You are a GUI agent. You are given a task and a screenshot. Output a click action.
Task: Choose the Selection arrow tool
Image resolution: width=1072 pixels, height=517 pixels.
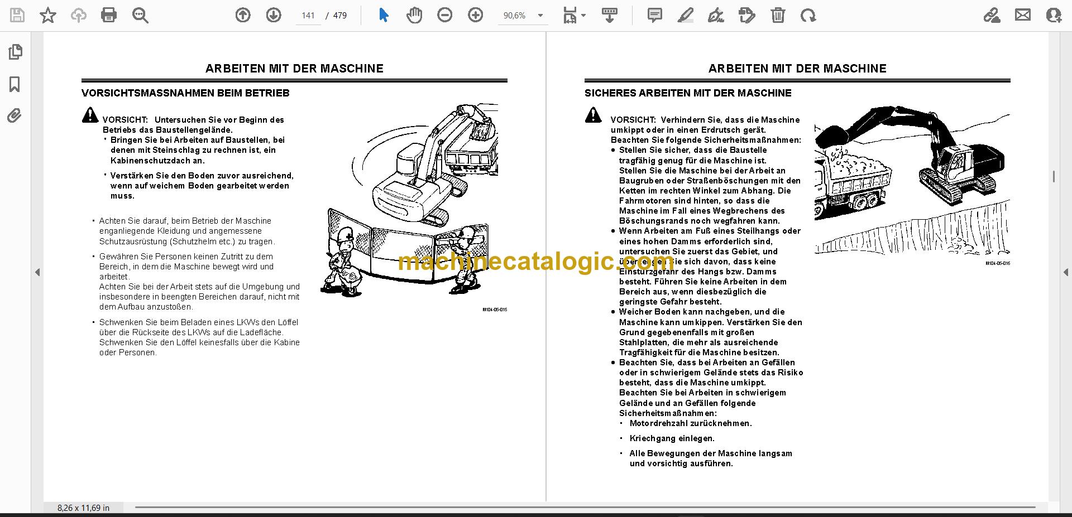coord(384,15)
